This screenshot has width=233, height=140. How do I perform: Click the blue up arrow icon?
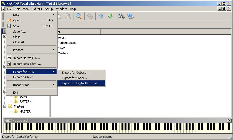coord(101,16)
